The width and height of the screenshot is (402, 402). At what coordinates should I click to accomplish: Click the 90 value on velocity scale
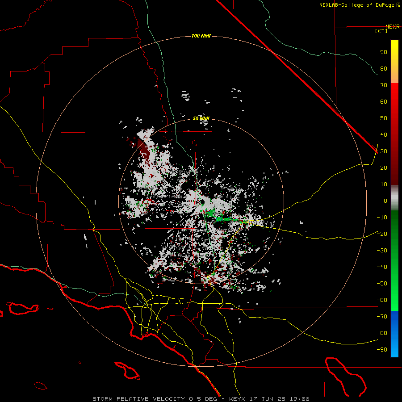pyautogui.click(x=384, y=52)
